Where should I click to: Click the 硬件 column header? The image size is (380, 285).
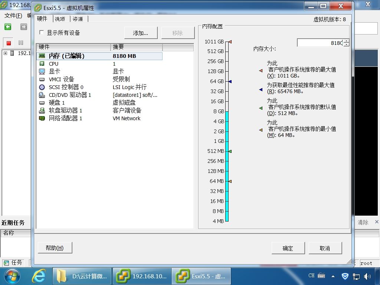(73, 47)
